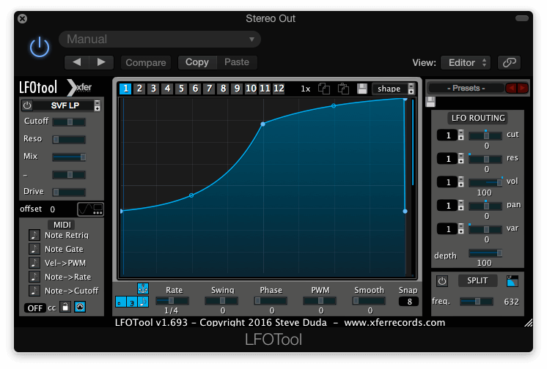
Task: Toggle the triplet 3 rate button
Action: (x=132, y=302)
